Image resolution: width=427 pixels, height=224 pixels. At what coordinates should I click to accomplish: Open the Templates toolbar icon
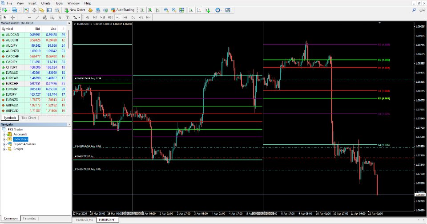[x=228, y=10]
